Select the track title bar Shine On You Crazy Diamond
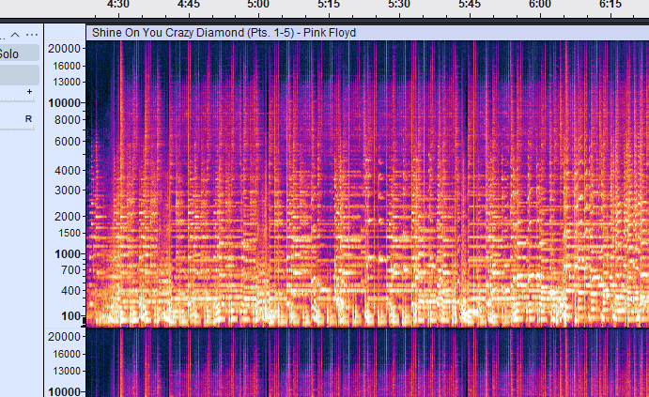 point(367,33)
